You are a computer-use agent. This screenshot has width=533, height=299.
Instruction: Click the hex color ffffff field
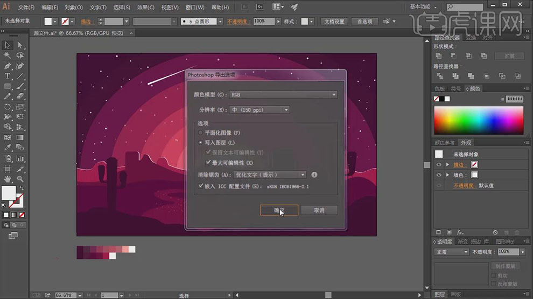(515, 99)
